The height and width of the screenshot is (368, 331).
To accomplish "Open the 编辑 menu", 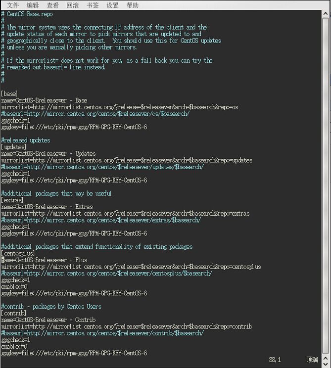I will pyautogui.click(x=33, y=5).
